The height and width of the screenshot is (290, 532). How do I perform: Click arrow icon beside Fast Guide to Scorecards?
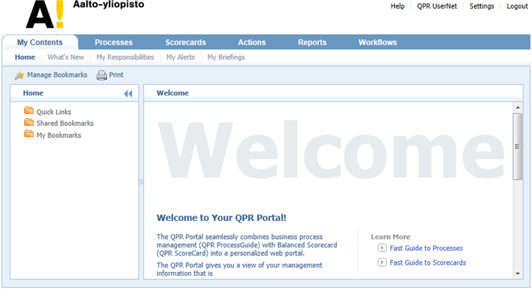tap(382, 262)
